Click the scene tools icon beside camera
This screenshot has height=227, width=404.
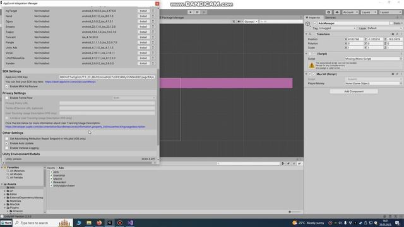(234, 21)
